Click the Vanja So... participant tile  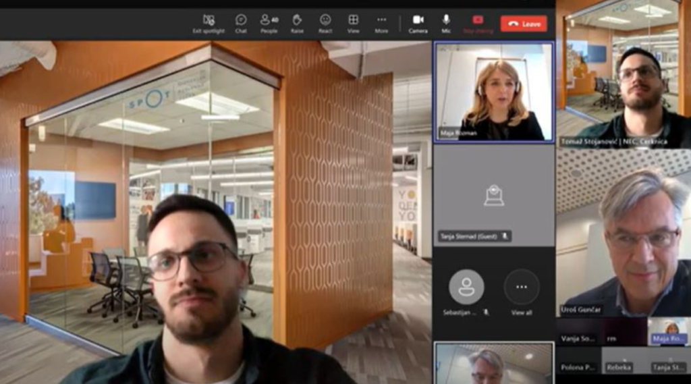(x=578, y=331)
